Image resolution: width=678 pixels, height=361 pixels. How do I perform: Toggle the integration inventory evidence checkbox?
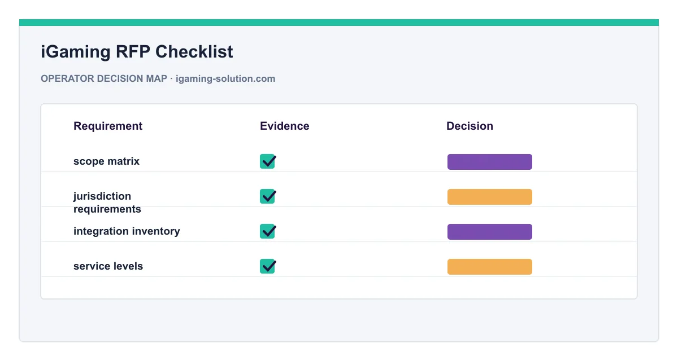[x=267, y=231]
